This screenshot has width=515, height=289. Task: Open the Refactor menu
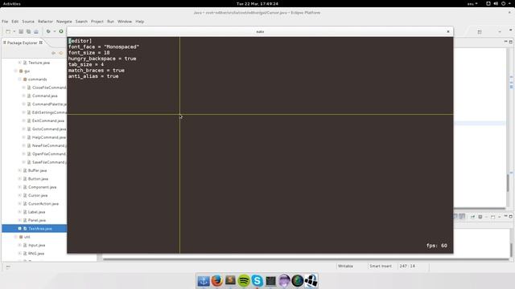click(45, 22)
